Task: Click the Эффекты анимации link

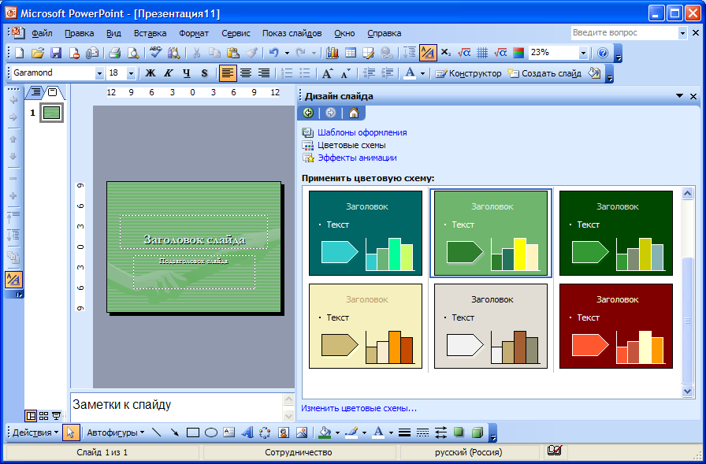Action: tap(357, 158)
